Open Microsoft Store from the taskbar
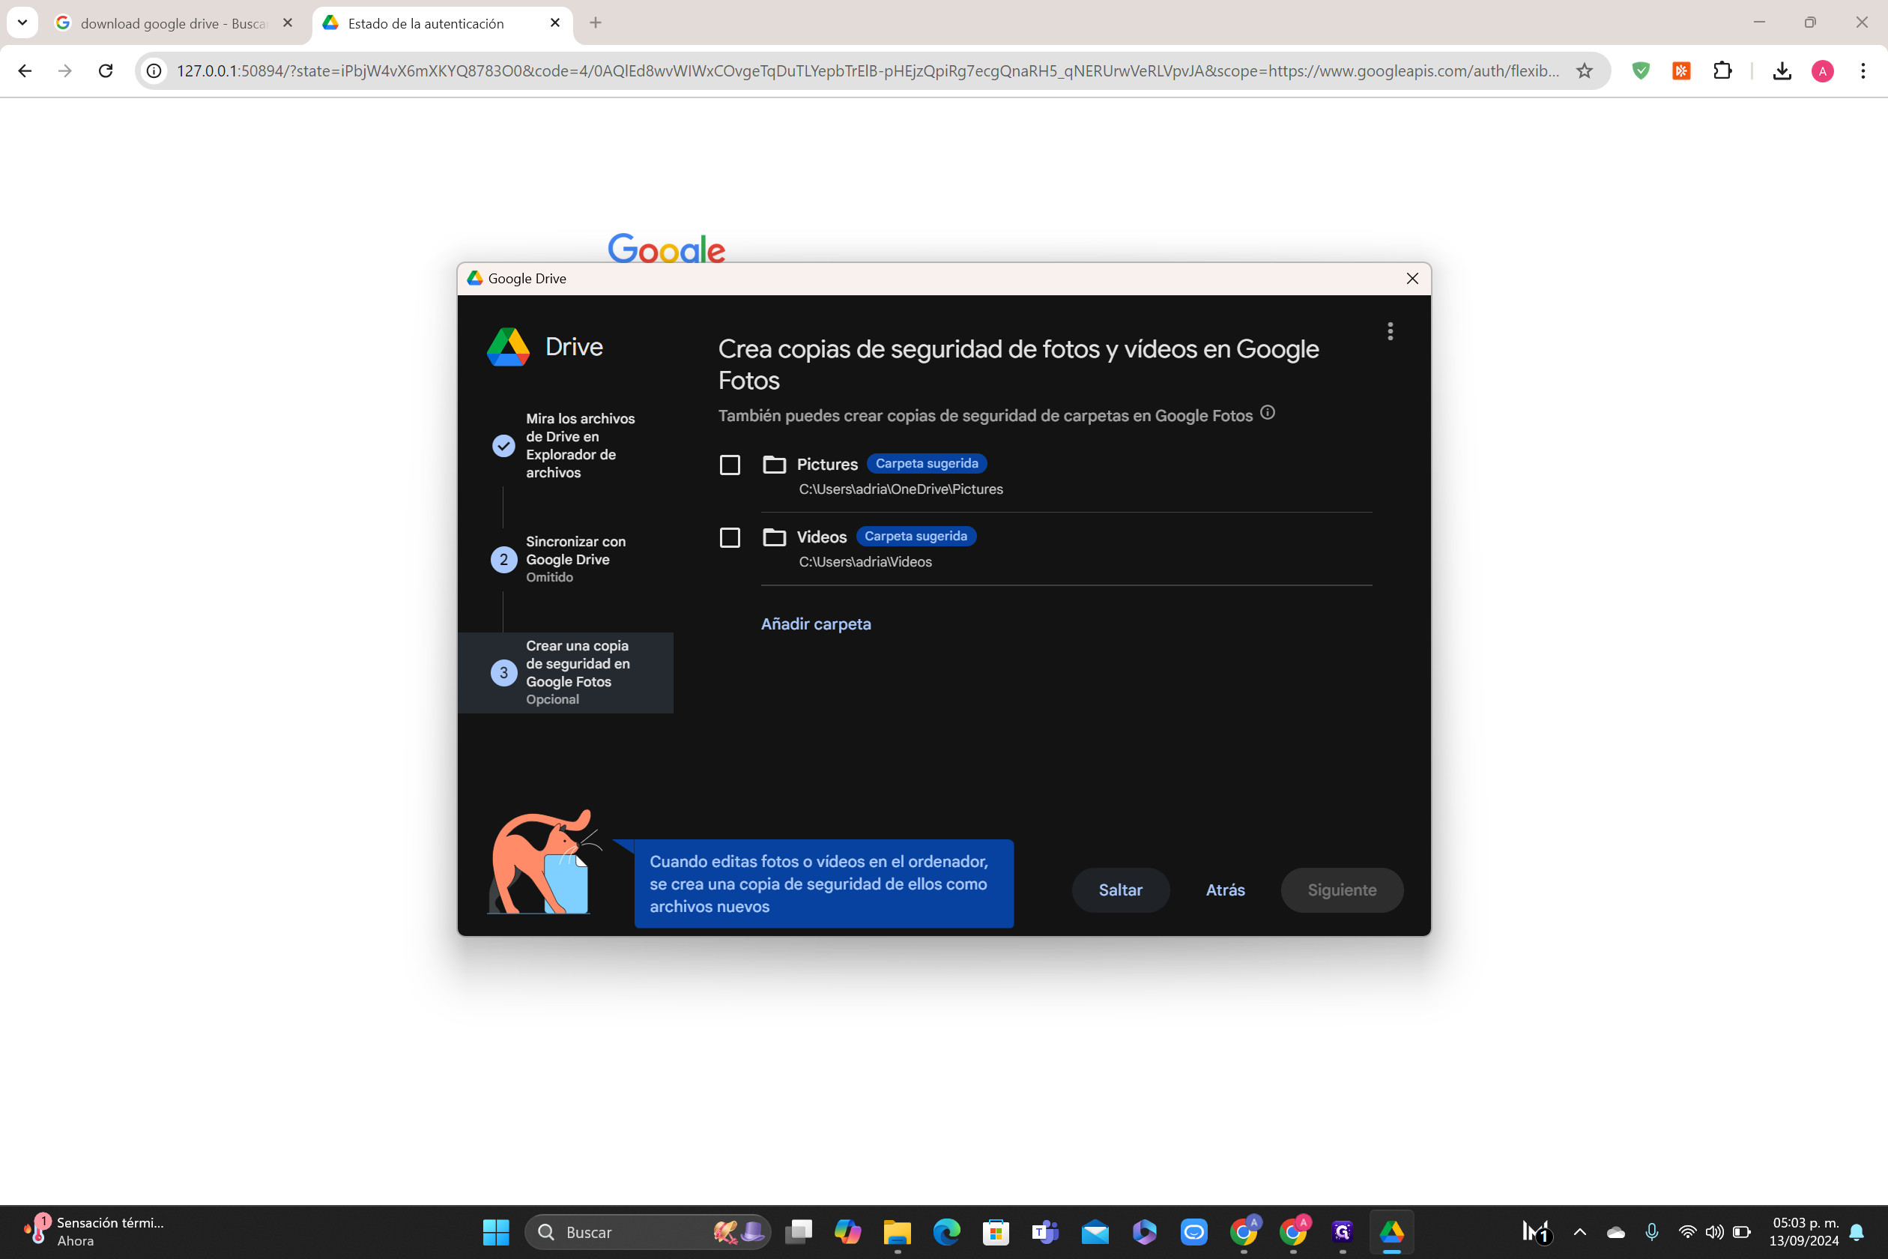Image resolution: width=1888 pixels, height=1259 pixels. pos(996,1232)
